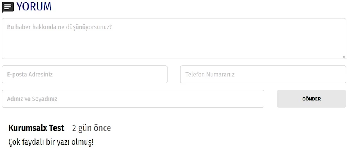Submit the comment with GÖNDER button
The height and width of the screenshot is (153, 348).
(x=311, y=99)
